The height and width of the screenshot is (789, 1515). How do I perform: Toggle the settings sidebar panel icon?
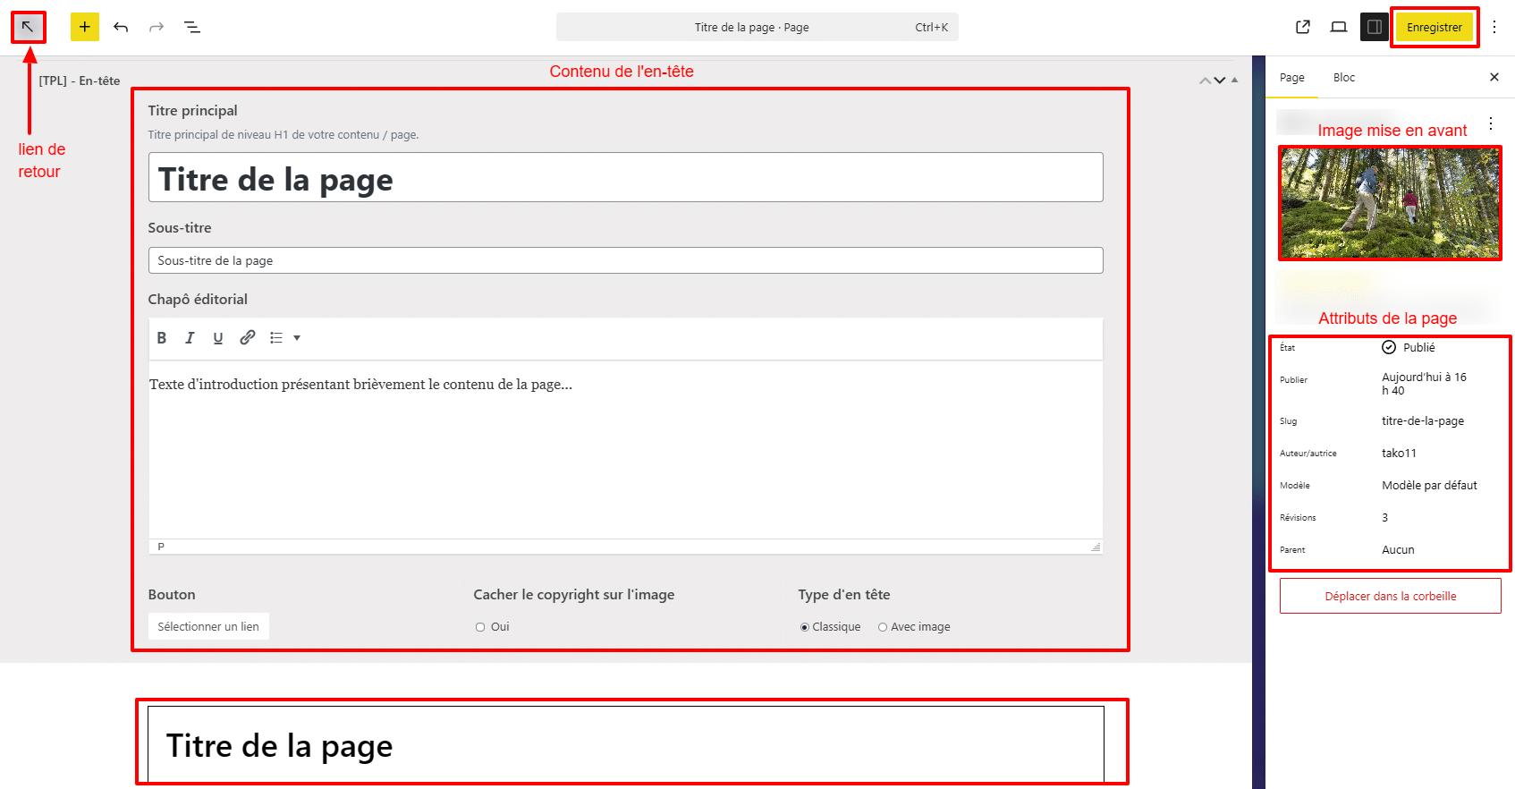tap(1375, 27)
